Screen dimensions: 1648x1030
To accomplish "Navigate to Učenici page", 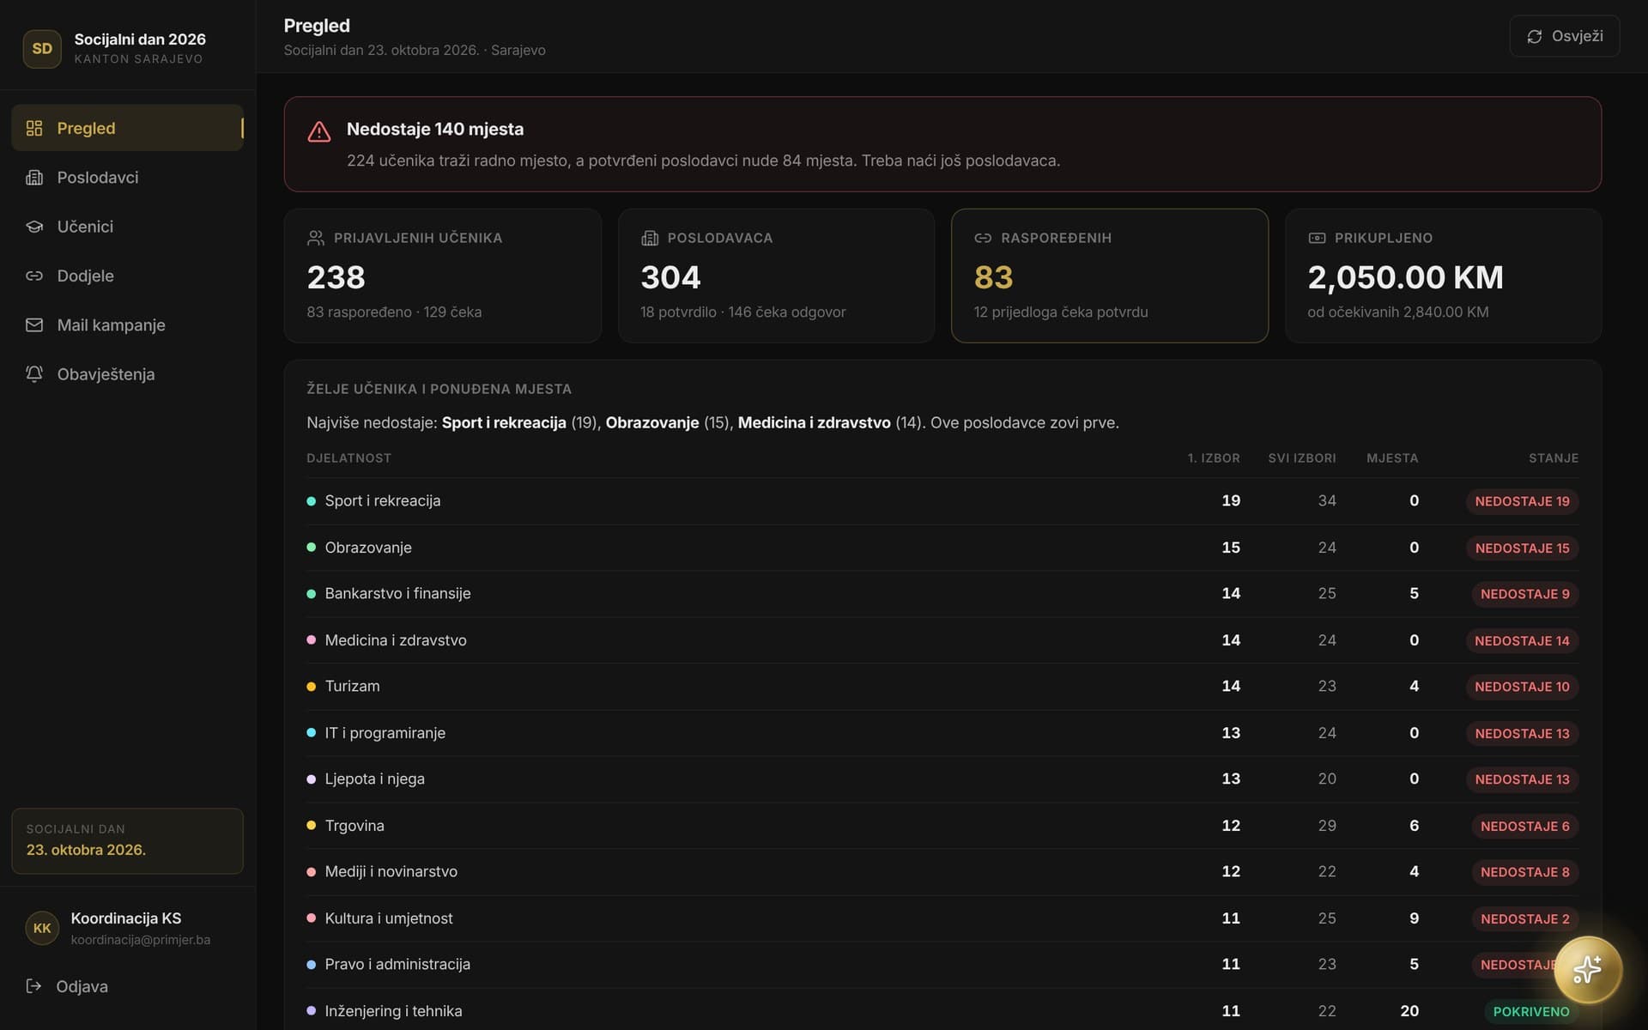I will tap(127, 227).
